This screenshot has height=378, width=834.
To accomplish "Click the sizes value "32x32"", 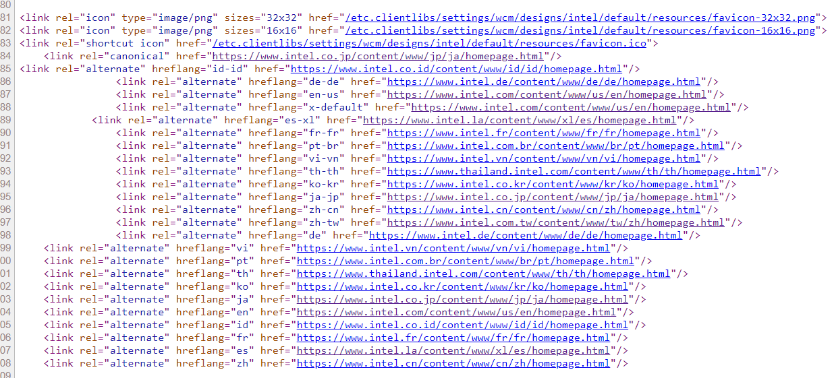I will 282,18.
